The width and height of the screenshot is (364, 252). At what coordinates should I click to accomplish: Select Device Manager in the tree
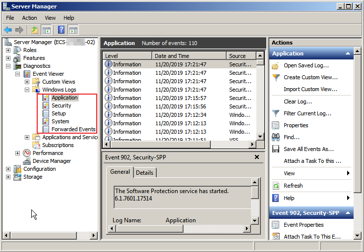tap(52, 161)
